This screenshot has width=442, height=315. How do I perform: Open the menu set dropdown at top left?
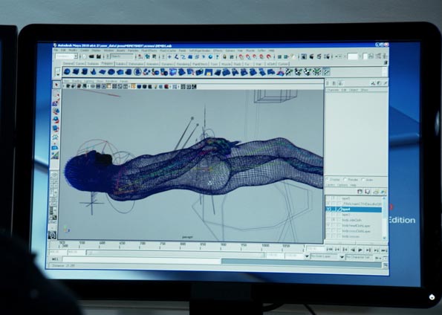tap(66, 56)
